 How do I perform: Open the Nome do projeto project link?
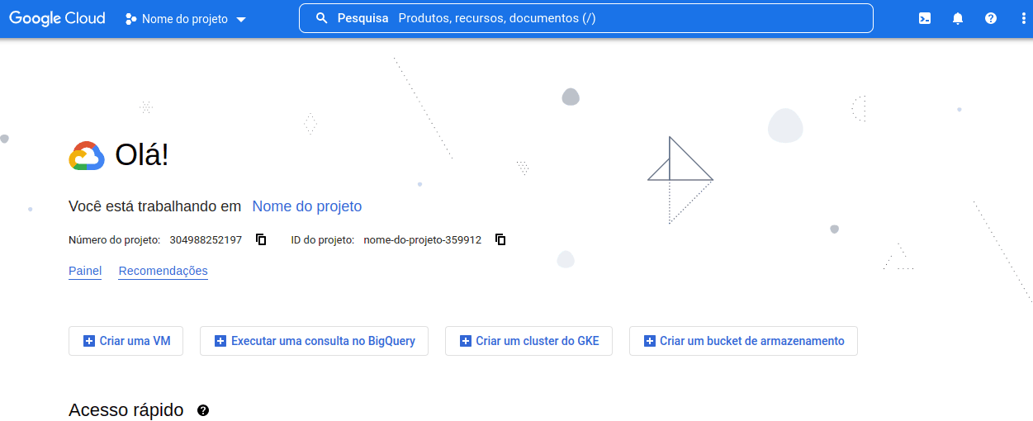point(306,206)
